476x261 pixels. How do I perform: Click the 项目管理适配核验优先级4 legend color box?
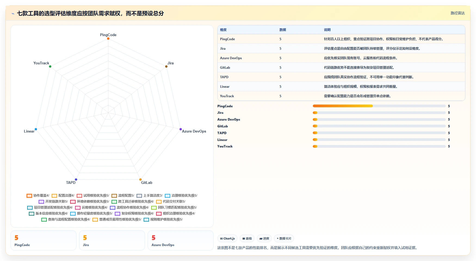tap(30, 207)
